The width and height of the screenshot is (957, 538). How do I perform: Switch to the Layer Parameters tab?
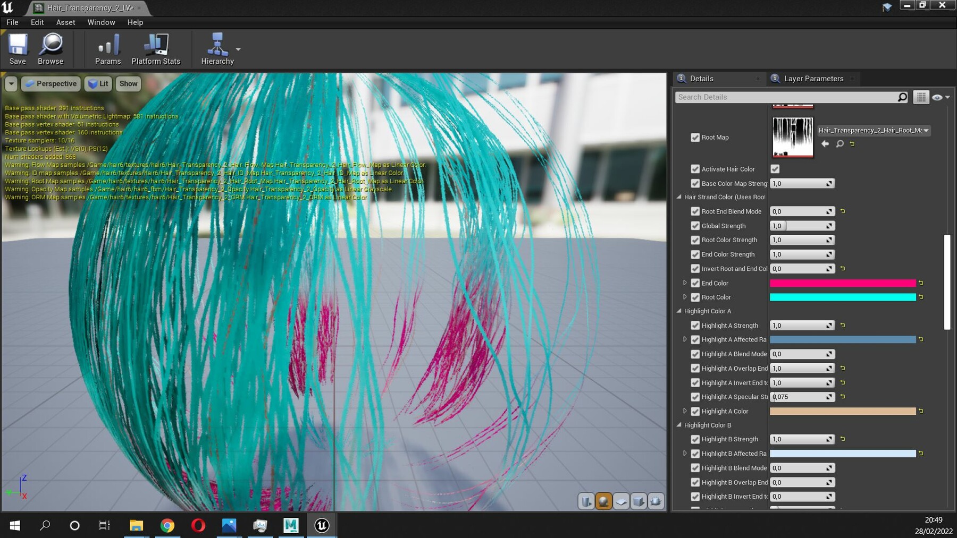pyautogui.click(x=813, y=79)
